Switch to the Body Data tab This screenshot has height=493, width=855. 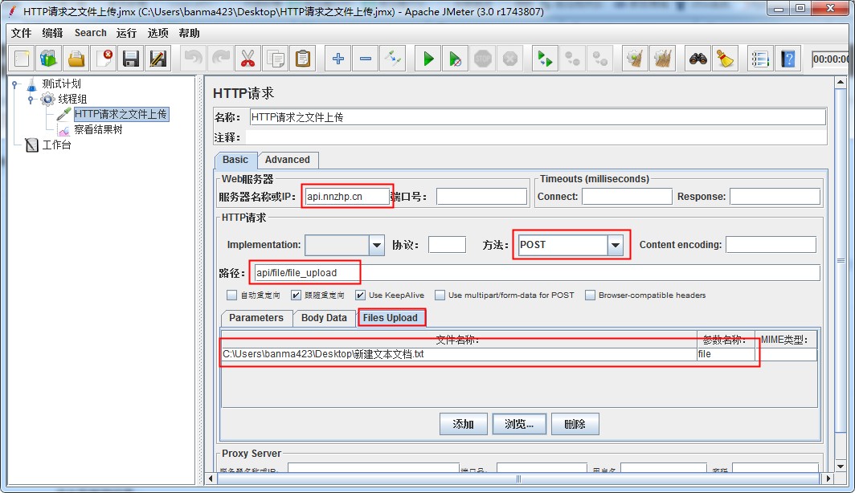(x=325, y=318)
